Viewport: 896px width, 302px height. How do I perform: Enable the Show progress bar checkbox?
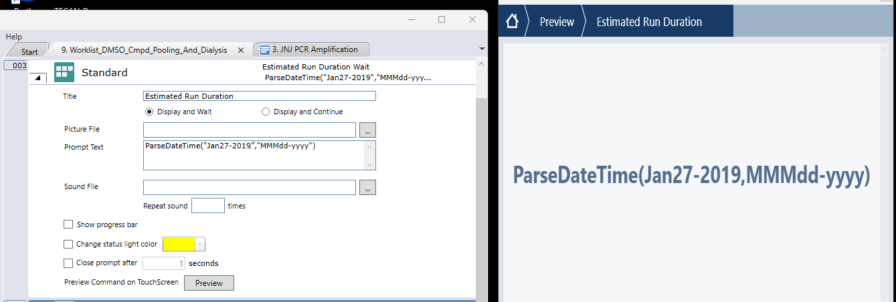point(68,224)
